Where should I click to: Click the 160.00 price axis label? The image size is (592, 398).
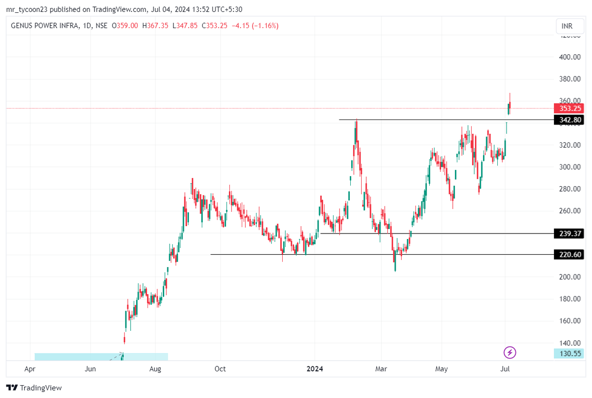click(569, 321)
